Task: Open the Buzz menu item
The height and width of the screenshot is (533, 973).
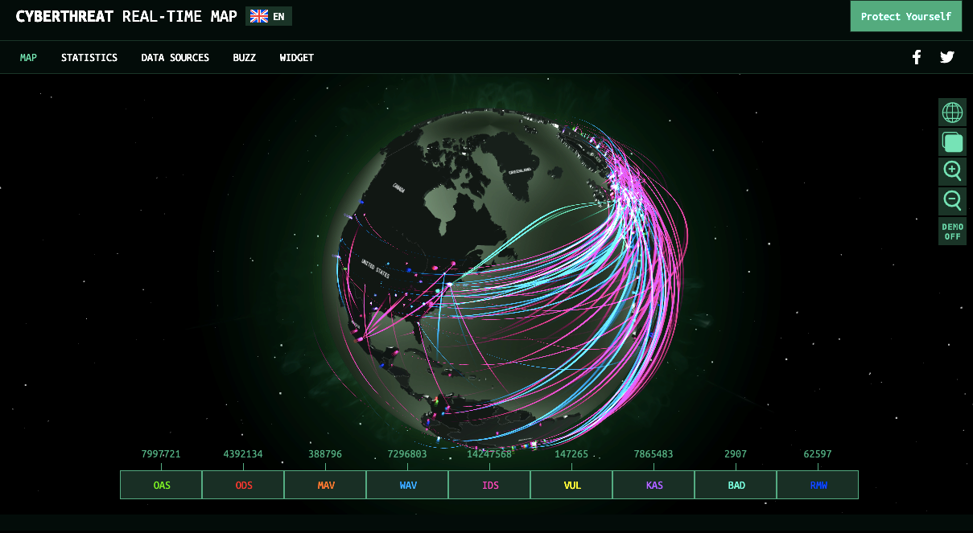Action: [244, 58]
